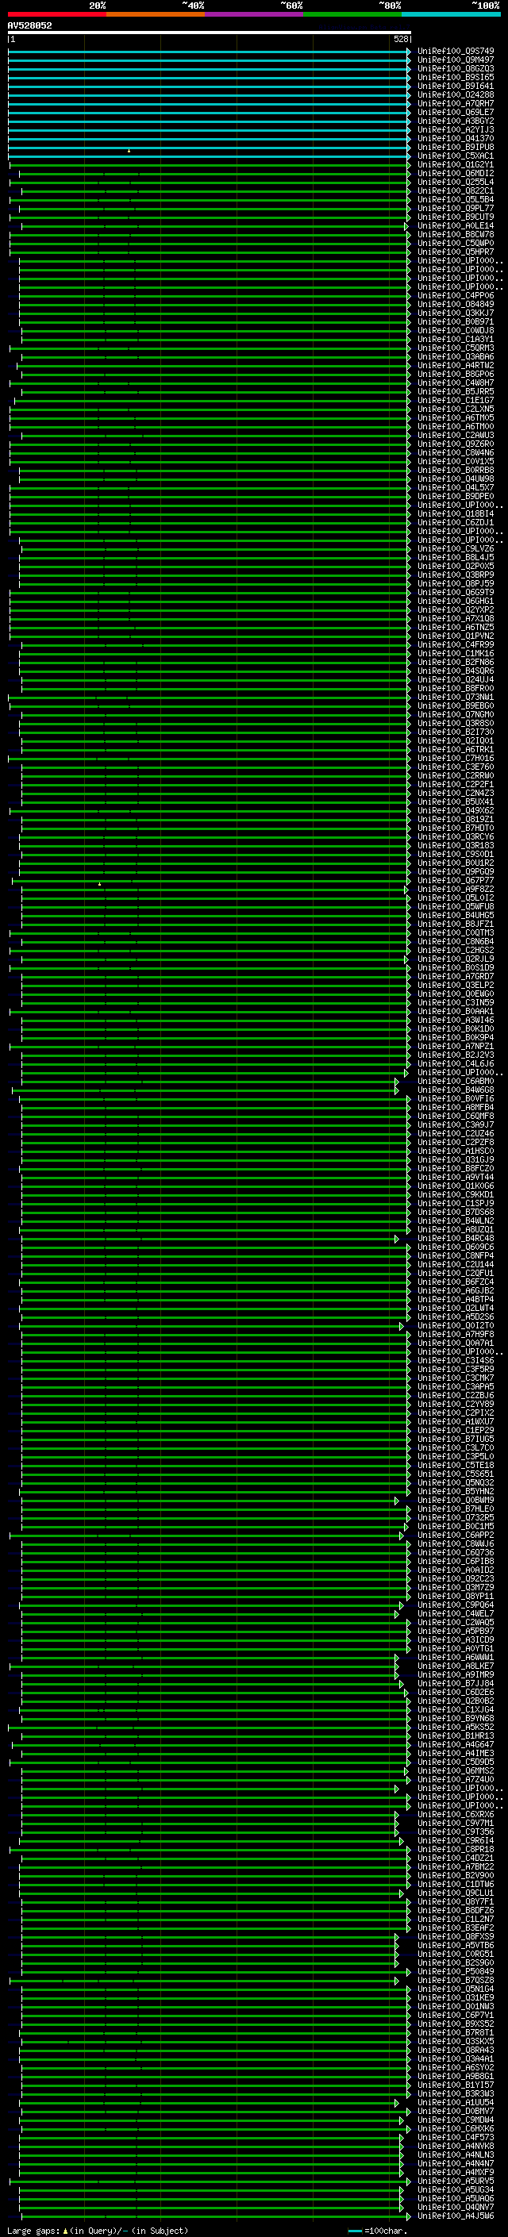Select the white query sequence bar
This screenshot has width=508, height=2237.
210,33
